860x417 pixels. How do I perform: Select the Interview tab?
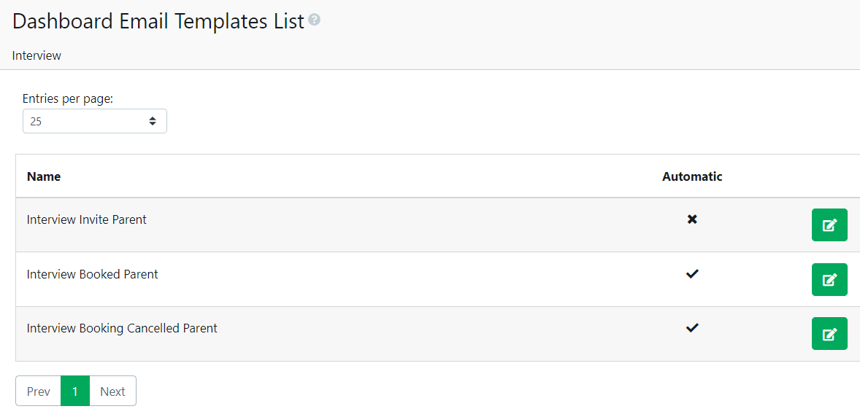(x=37, y=55)
